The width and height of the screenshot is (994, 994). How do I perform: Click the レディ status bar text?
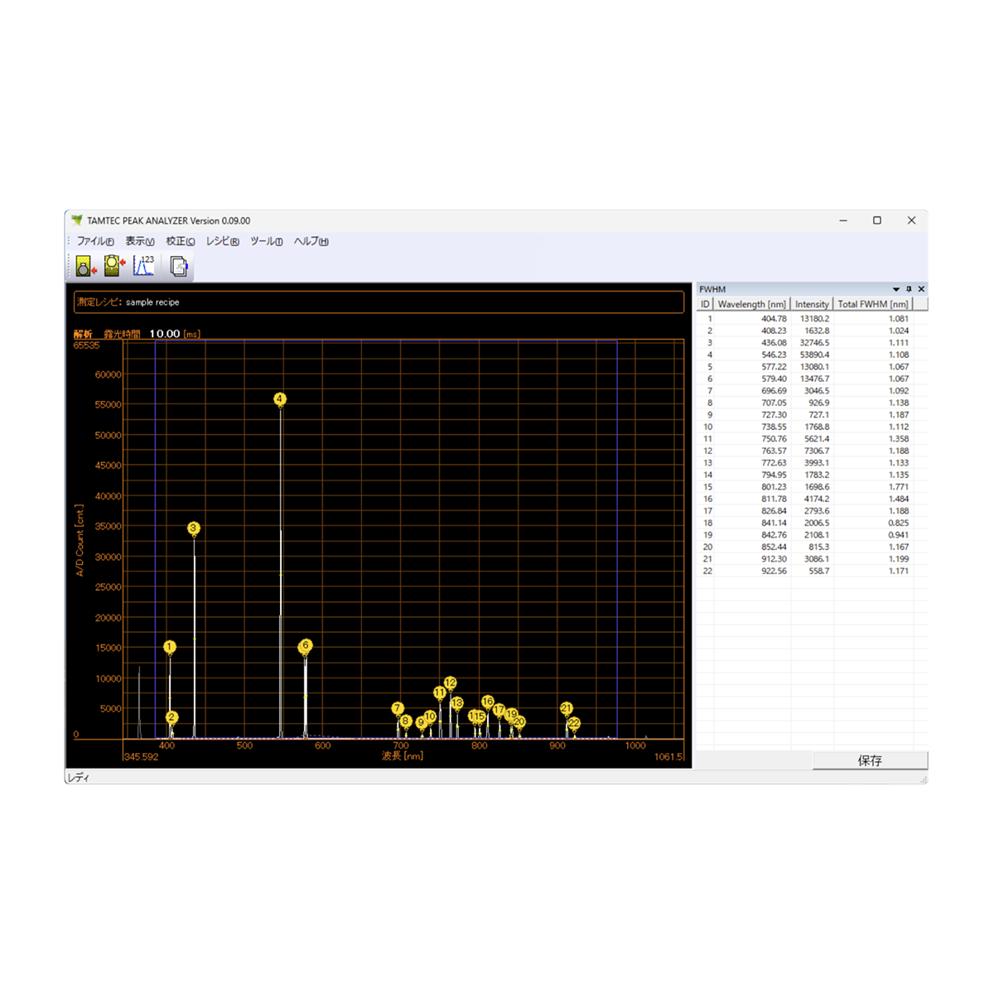point(78,778)
